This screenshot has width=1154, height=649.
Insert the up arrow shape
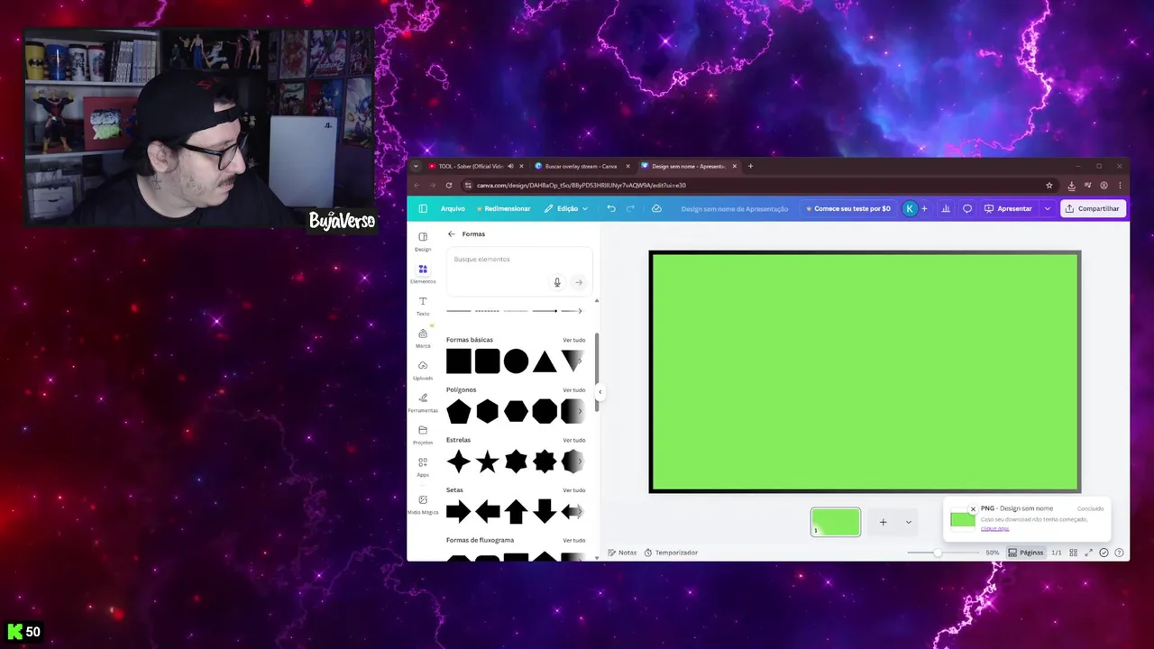(516, 512)
